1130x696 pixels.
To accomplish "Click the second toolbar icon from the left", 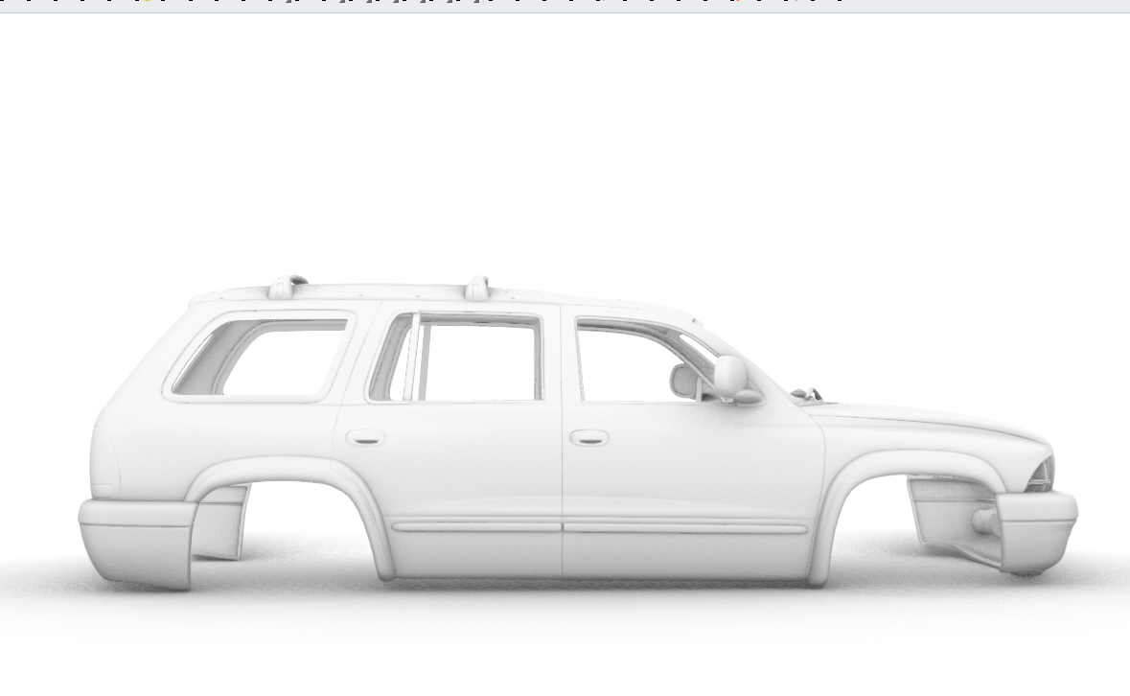I will pos(29,5).
